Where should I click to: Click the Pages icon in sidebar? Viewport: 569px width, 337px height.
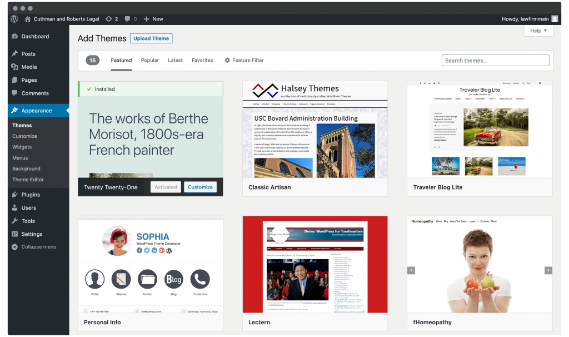pos(14,80)
